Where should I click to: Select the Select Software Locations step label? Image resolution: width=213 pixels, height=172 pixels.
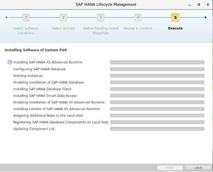coord(26,31)
